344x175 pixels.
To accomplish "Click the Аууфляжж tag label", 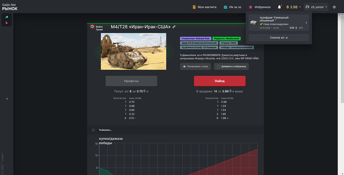I will 199,47.
